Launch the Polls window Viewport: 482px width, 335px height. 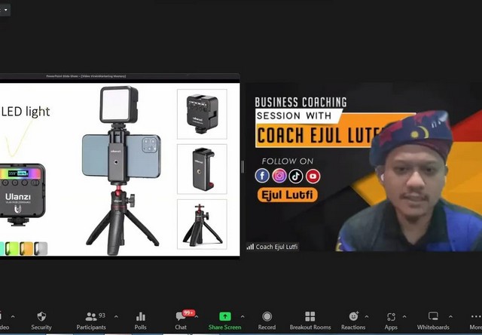point(140,320)
